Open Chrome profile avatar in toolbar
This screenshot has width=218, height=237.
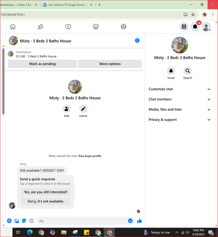pos(205,15)
